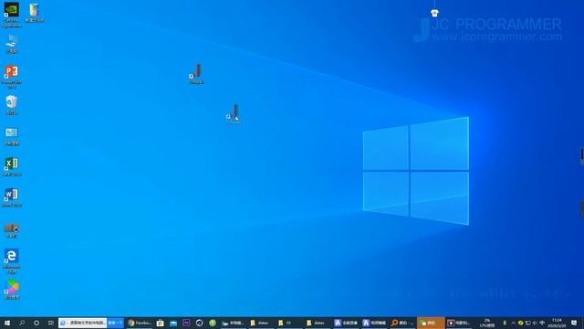
Task: Open the green circle taskbar icon
Action: click(x=213, y=323)
